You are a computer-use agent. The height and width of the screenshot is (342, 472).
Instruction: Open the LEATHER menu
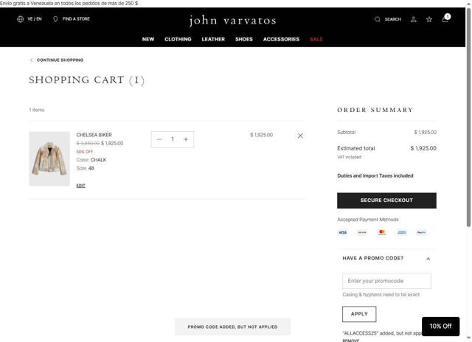click(x=213, y=39)
